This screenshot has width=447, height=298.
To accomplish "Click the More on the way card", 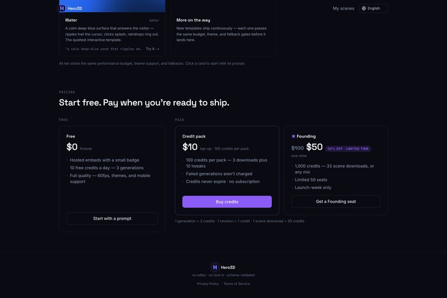I will coord(223,28).
